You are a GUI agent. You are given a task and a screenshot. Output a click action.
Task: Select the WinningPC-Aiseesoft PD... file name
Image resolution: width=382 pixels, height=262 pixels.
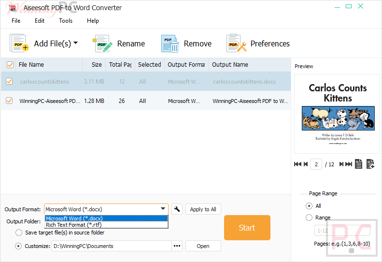coord(50,101)
